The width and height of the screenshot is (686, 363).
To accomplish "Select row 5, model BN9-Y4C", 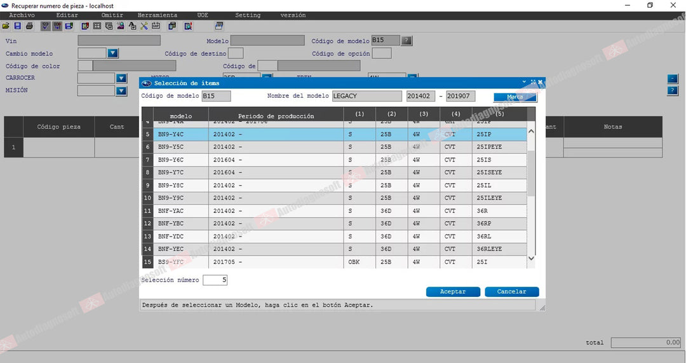I will (x=334, y=134).
